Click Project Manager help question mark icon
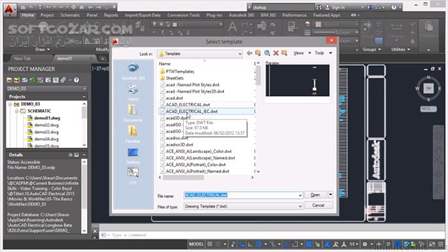Image resolution: width=448 pixels, height=252 pixels. click(x=76, y=80)
